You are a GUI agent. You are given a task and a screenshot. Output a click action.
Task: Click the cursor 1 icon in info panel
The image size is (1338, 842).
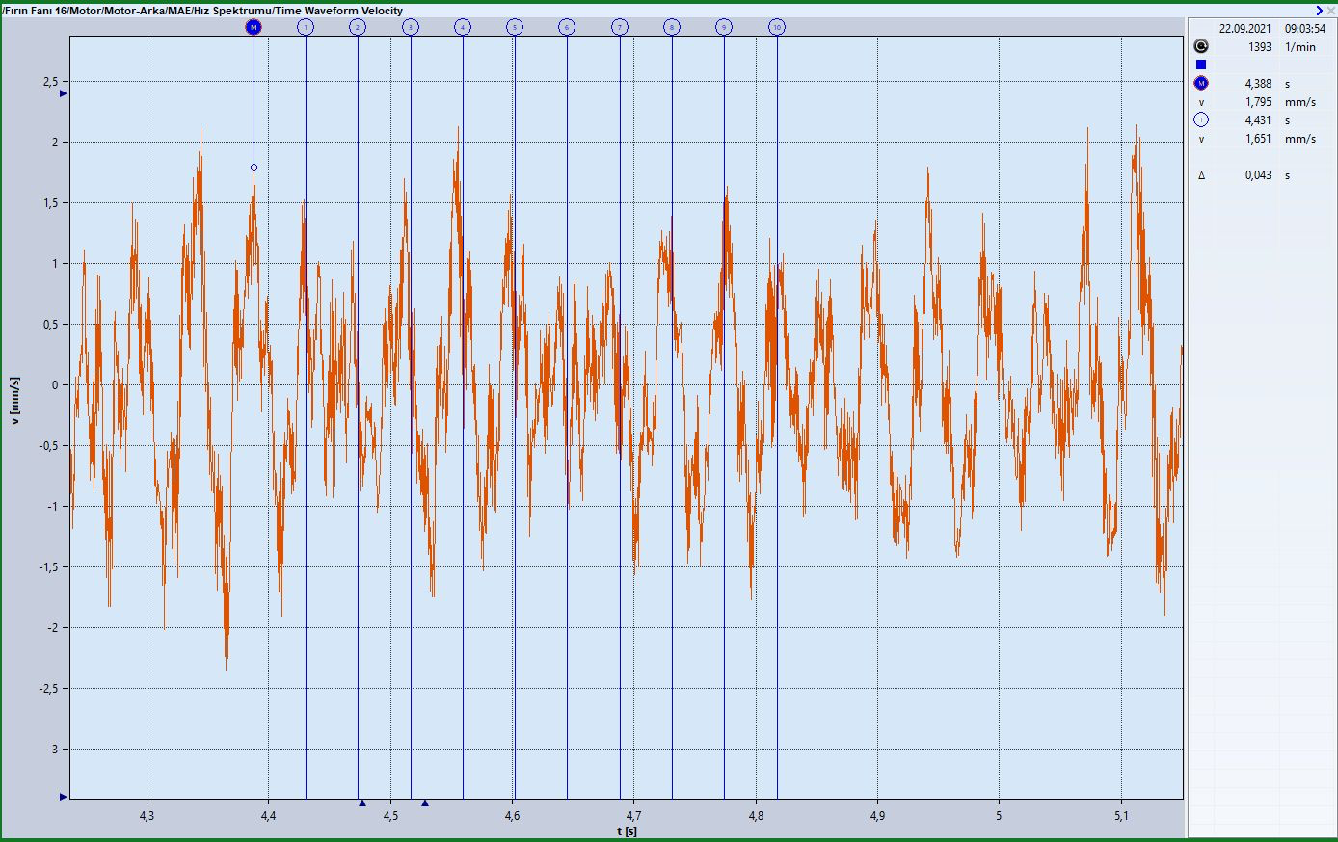1201,120
